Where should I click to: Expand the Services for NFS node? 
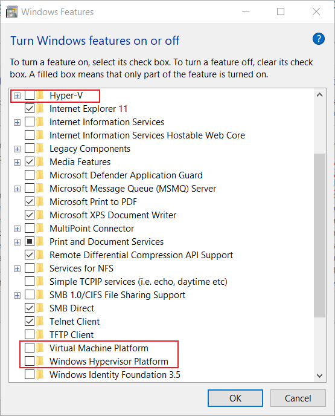(x=18, y=268)
